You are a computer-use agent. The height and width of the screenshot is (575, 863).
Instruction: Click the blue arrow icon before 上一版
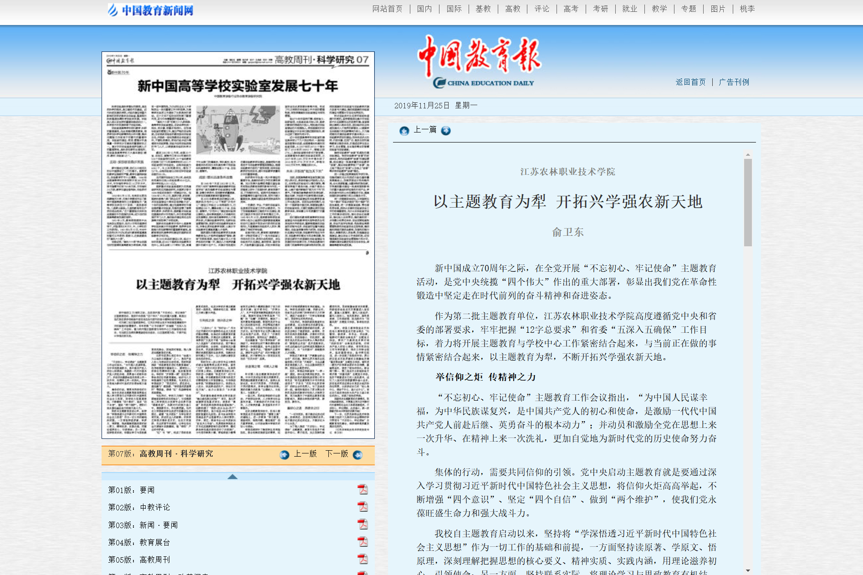[x=284, y=455]
